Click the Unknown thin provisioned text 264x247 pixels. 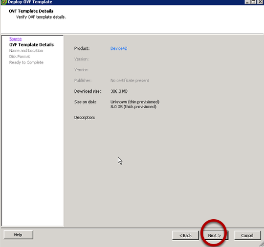tap(135, 102)
